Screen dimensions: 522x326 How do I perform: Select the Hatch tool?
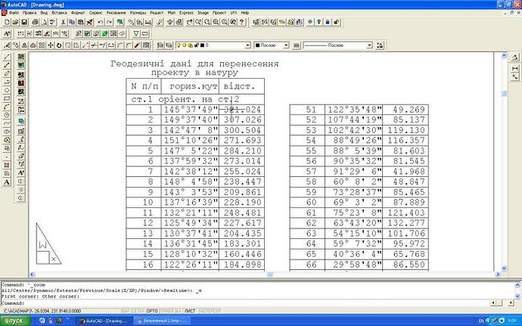click(7, 165)
